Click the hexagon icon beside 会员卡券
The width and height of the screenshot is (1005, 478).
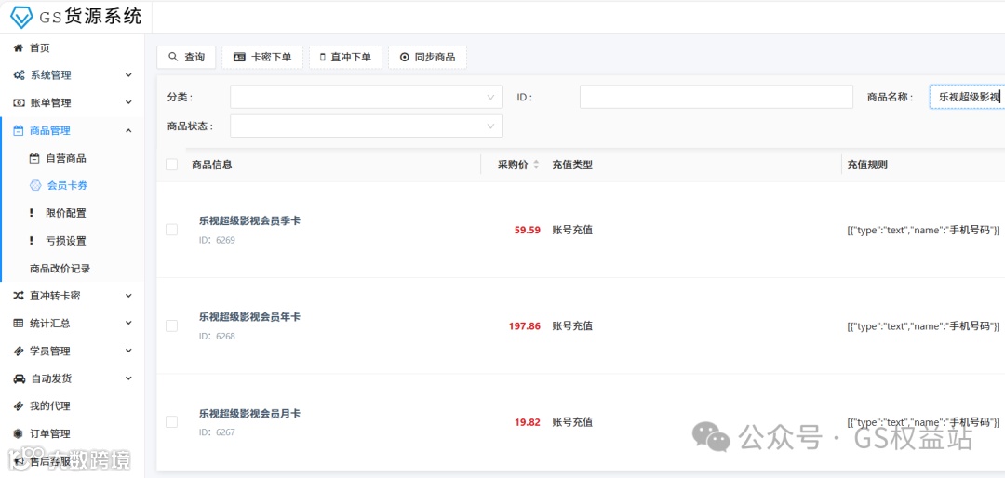(x=36, y=186)
